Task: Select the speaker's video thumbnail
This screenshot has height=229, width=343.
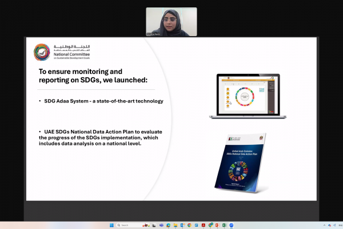Action: tap(171, 22)
